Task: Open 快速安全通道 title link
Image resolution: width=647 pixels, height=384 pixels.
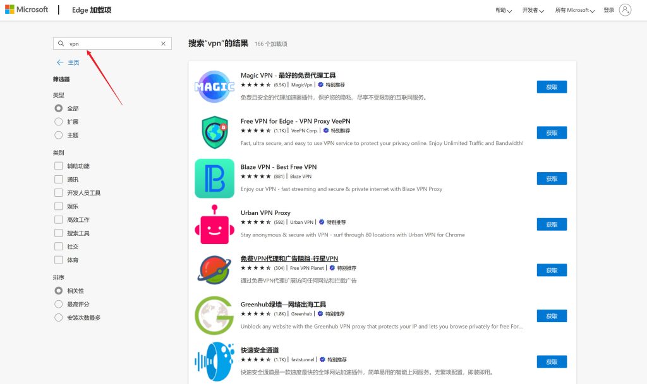Action: pyautogui.click(x=260, y=350)
